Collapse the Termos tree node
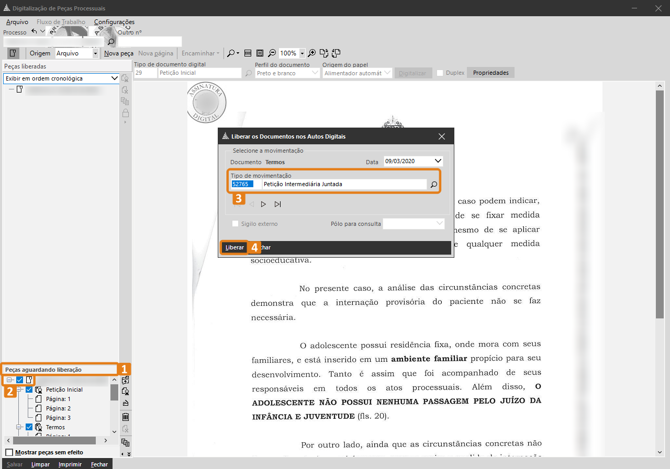The height and width of the screenshot is (469, 670). point(19,427)
